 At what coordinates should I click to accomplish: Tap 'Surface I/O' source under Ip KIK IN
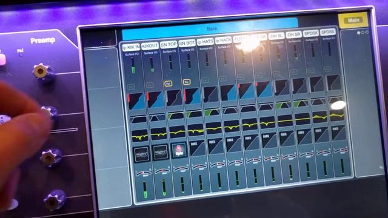[132, 54]
